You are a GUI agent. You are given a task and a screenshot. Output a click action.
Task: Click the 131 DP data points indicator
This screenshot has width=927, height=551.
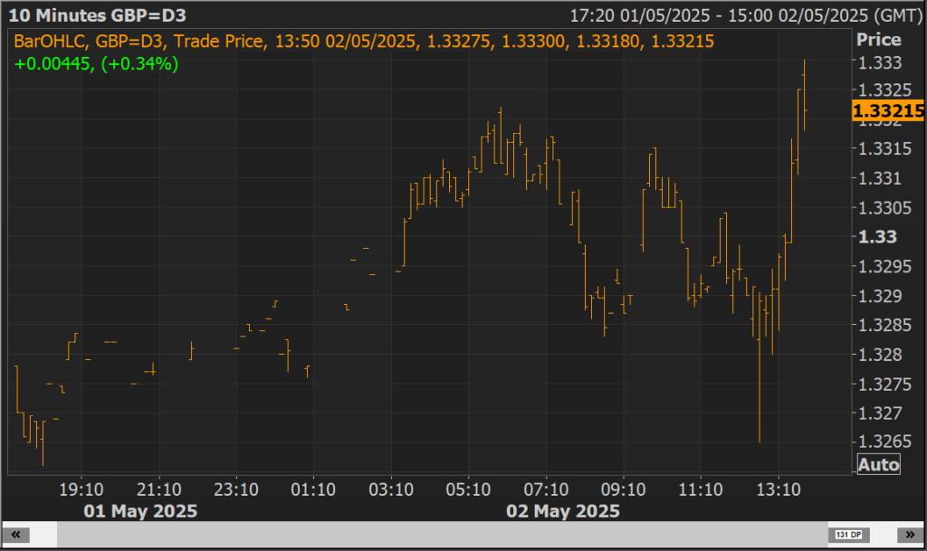(x=850, y=535)
